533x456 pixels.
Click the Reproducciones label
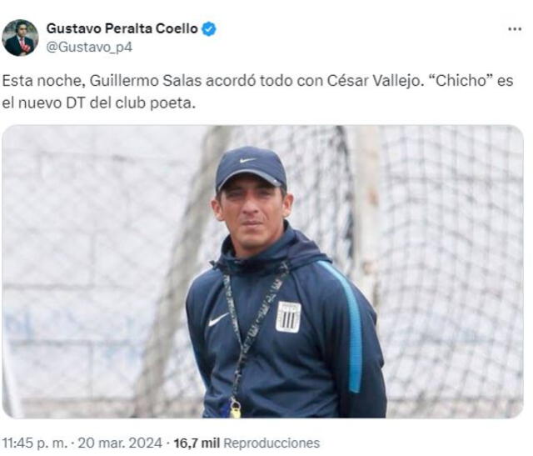pyautogui.click(x=271, y=443)
